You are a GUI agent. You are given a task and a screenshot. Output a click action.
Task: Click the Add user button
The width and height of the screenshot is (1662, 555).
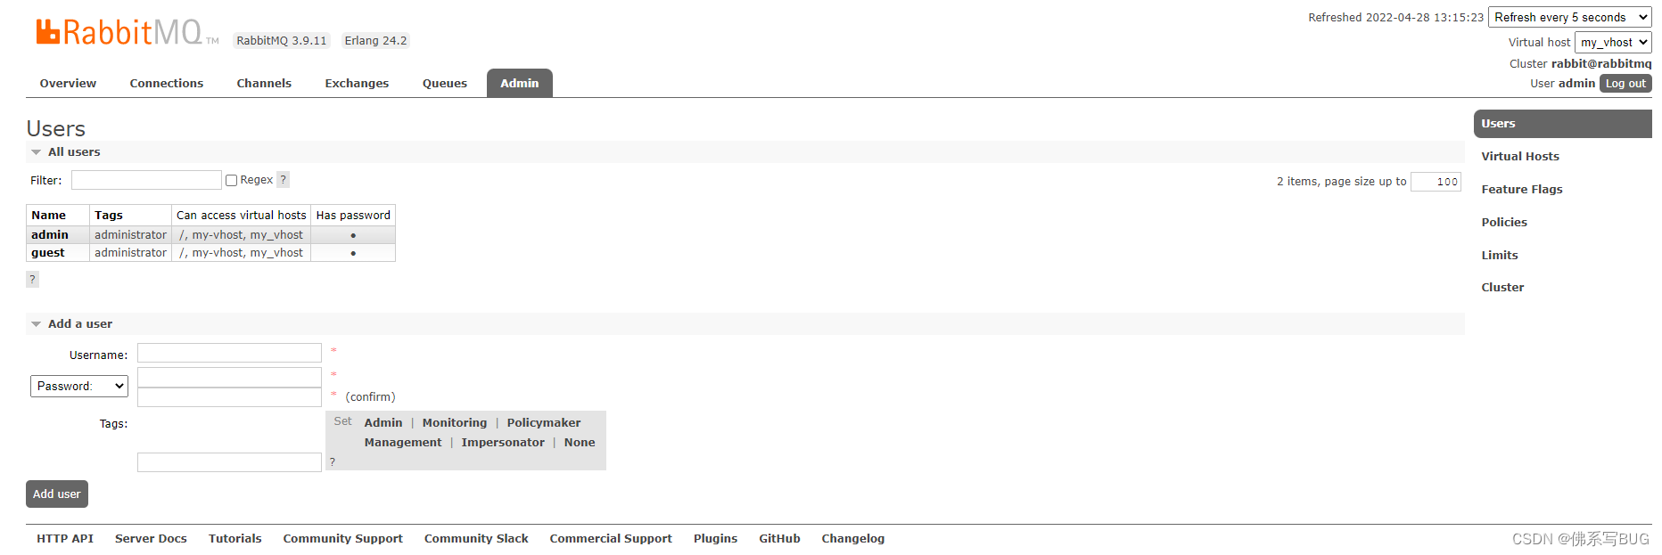[57, 494]
